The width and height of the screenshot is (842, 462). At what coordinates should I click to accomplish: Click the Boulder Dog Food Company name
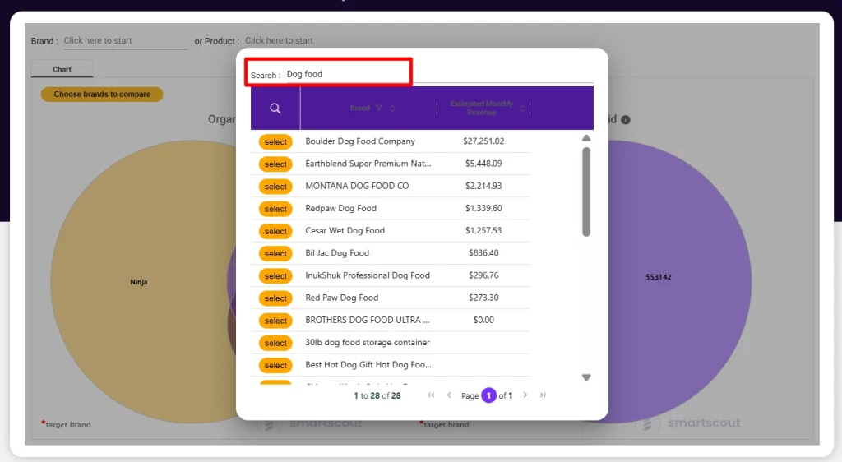pyautogui.click(x=360, y=141)
